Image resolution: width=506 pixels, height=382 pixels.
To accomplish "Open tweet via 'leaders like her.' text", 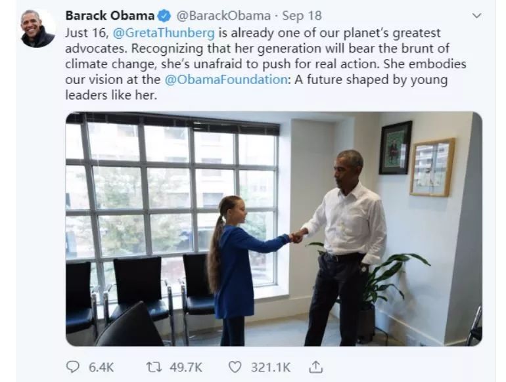I will point(111,95).
